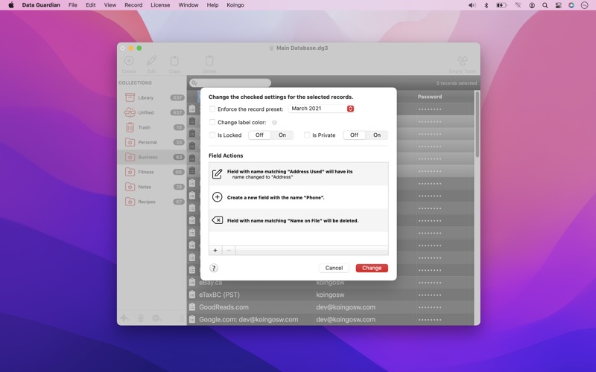Viewport: 596px width, 372px height.
Task: Click the Delete trash toolbar icon
Action: (209, 61)
